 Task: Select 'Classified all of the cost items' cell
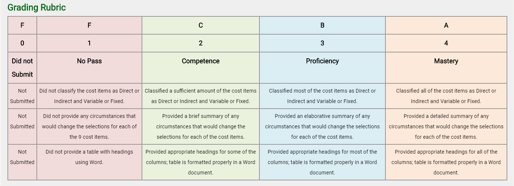446,96
